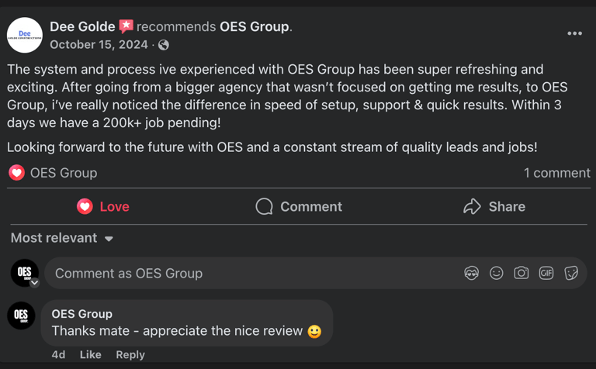This screenshot has height=369, width=596.
Task: Click the Comment as OES Group field
Action: pyautogui.click(x=248, y=273)
